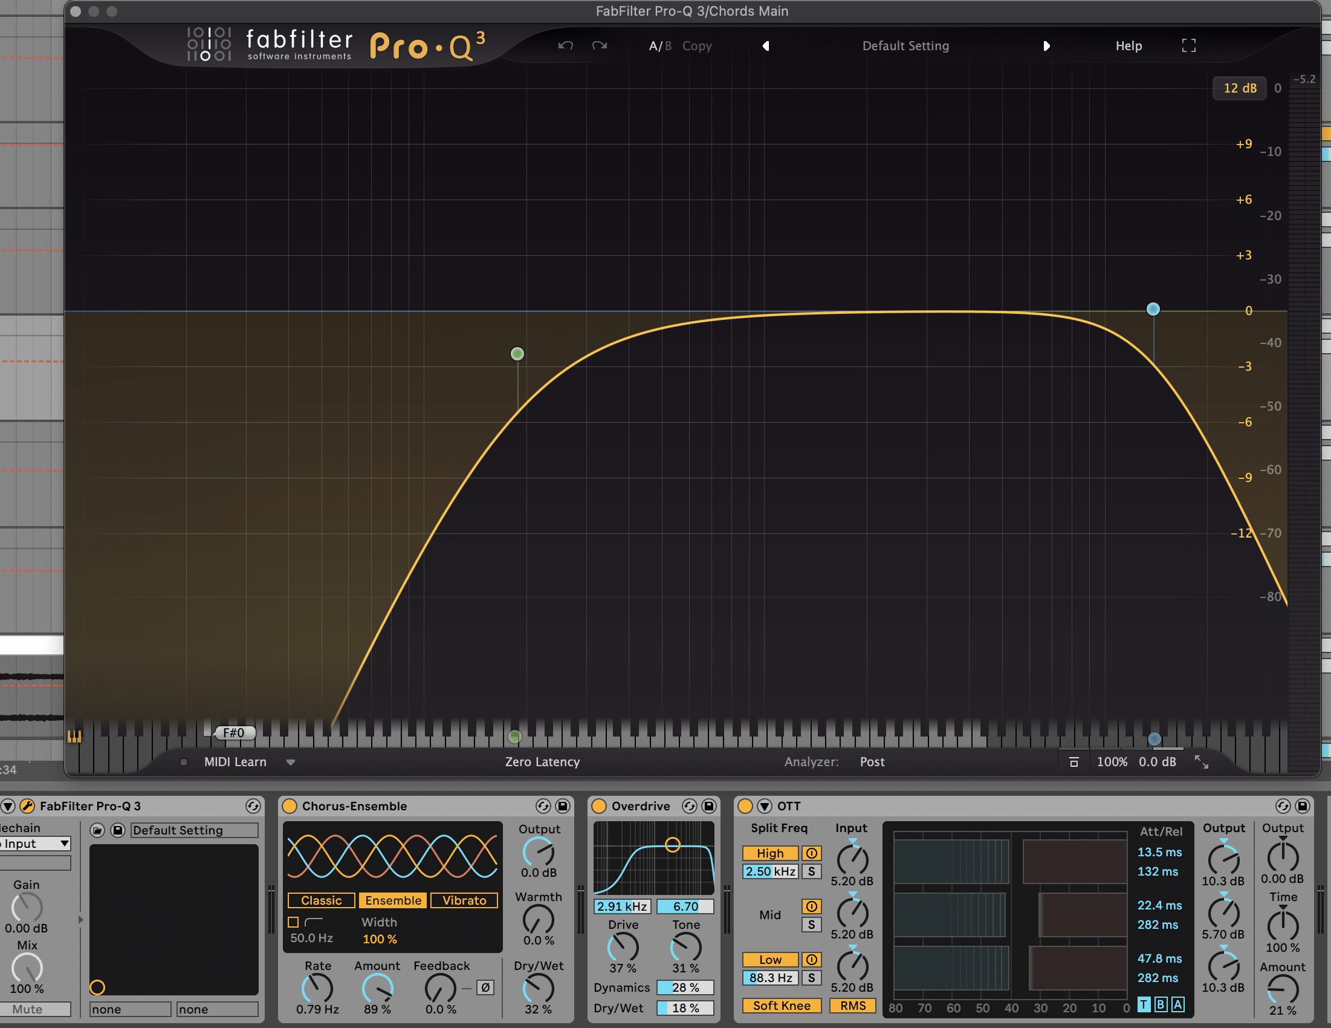The image size is (1331, 1028).
Task: Click hot-swap icon on FabFilter Pro-Q 3 device
Action: pyautogui.click(x=253, y=806)
